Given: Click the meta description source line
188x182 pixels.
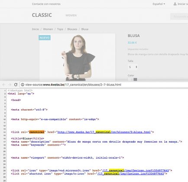Looking at the screenshot, I should click(97, 142).
